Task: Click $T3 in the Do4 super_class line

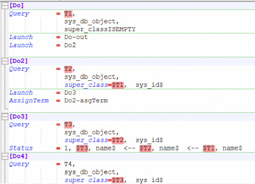Action: click(118, 180)
